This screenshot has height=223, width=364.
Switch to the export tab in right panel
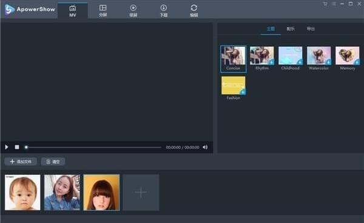point(311,29)
